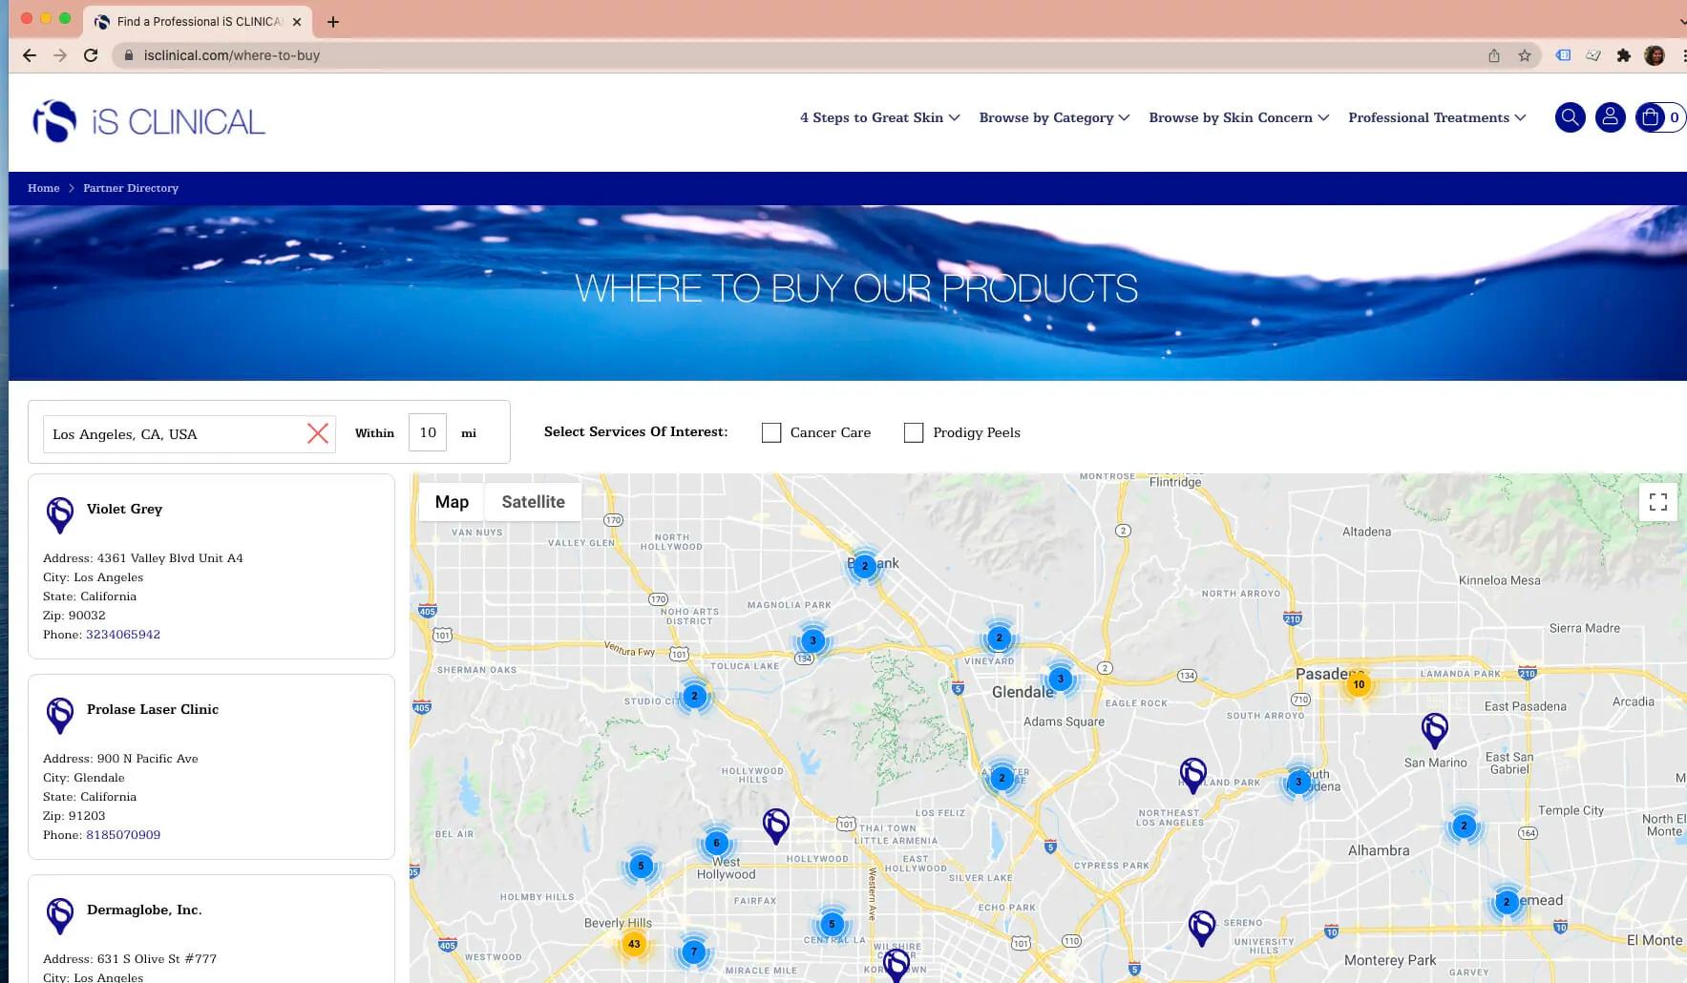Open the shopping cart icon
The height and width of the screenshot is (983, 1687).
(1653, 117)
